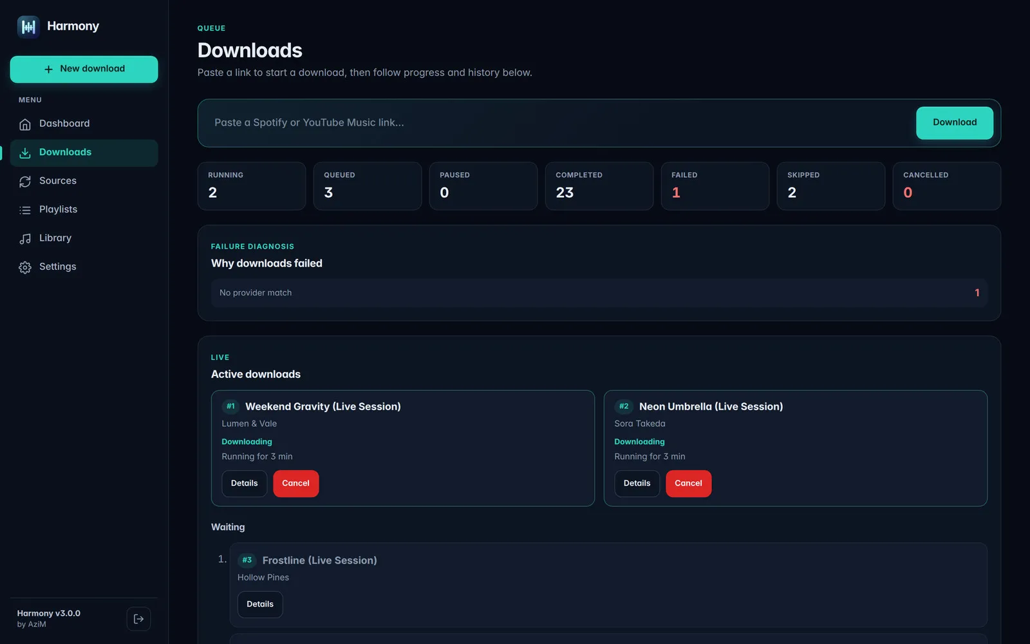Click the Running stat card
The image size is (1030, 644).
[252, 186]
